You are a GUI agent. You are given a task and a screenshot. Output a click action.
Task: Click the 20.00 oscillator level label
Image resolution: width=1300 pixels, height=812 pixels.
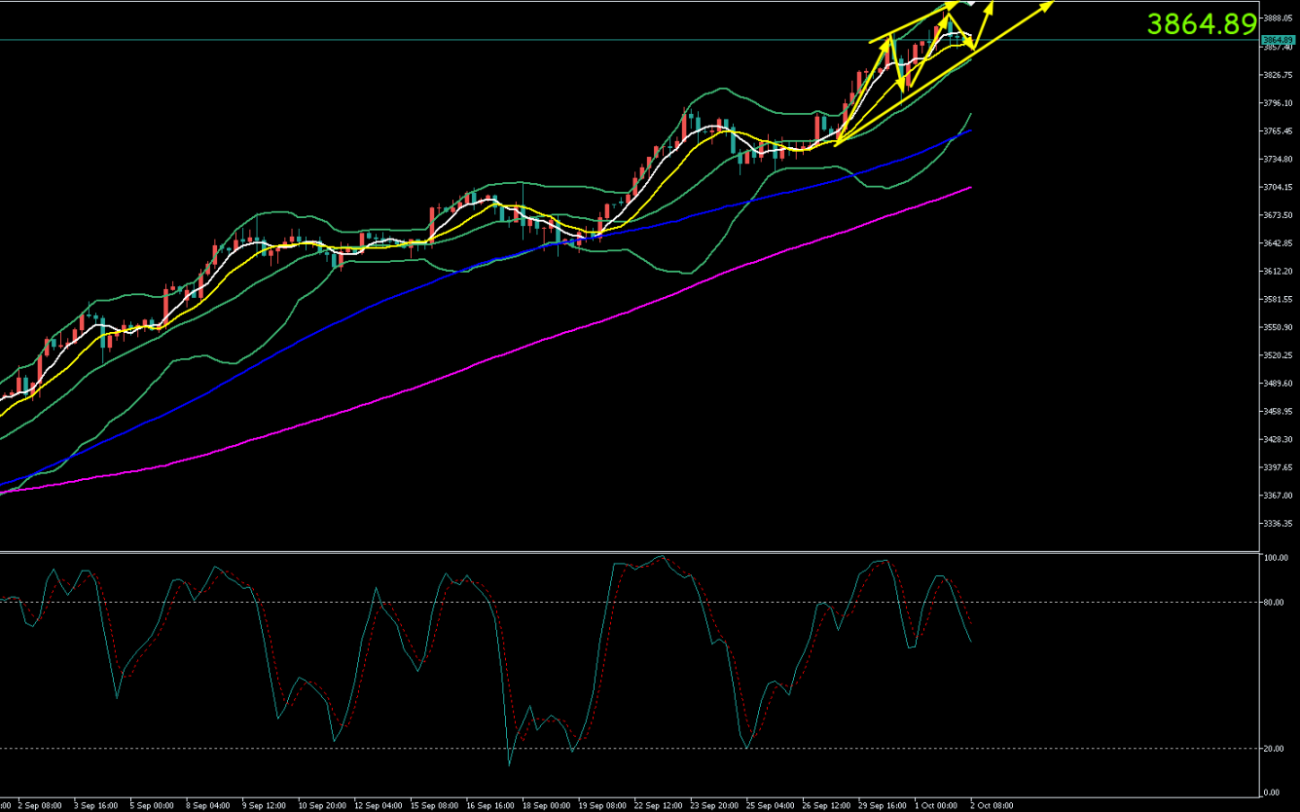(1275, 749)
